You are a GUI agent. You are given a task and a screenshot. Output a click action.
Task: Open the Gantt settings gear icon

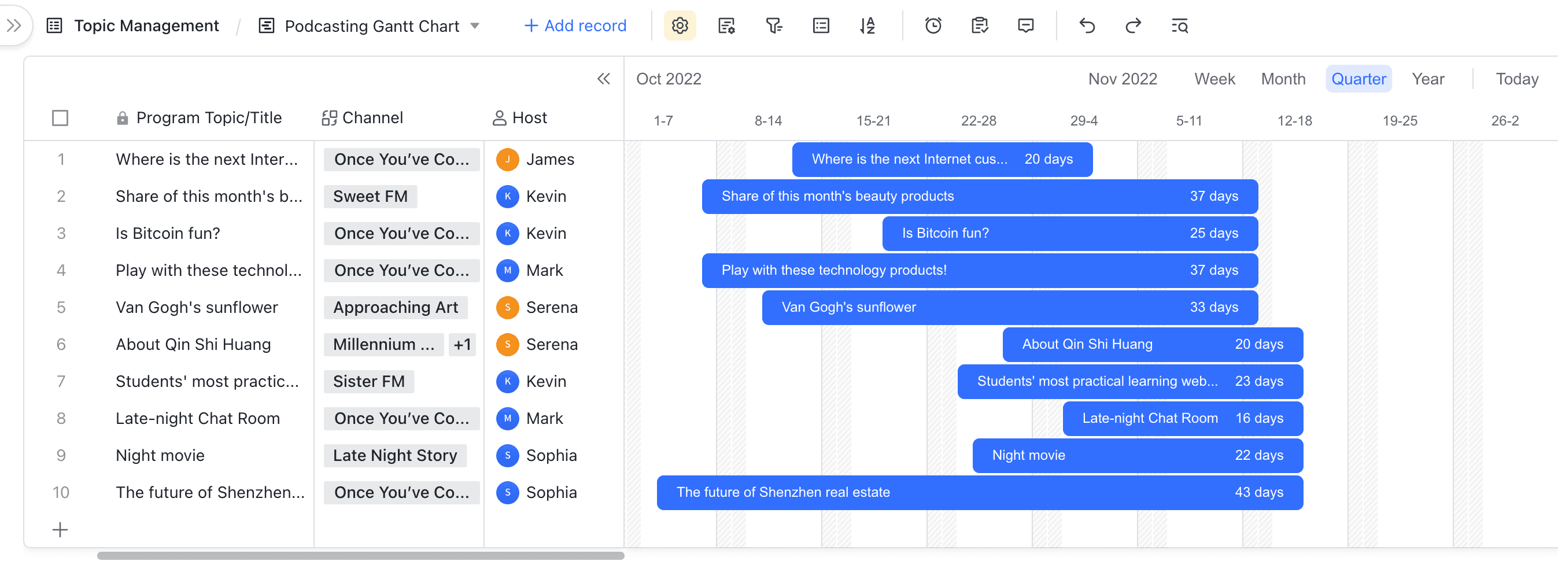point(679,25)
